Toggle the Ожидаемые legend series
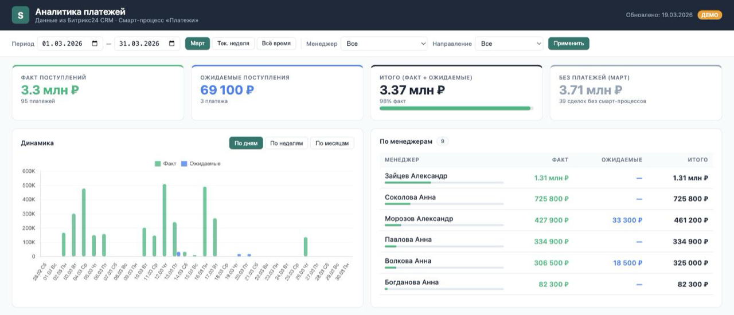The width and height of the screenshot is (734, 315). [201, 164]
